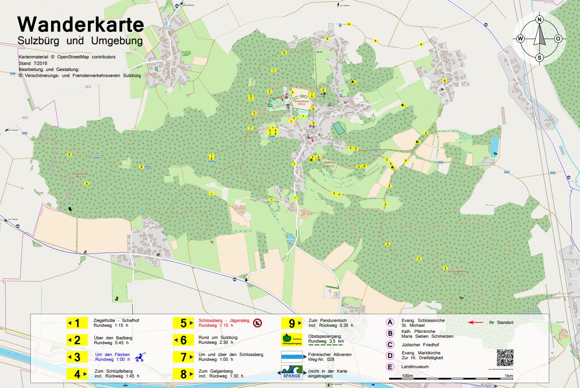The image size is (580, 388).
Task: Click the blue stroller accessibility icon
Action: point(140,357)
